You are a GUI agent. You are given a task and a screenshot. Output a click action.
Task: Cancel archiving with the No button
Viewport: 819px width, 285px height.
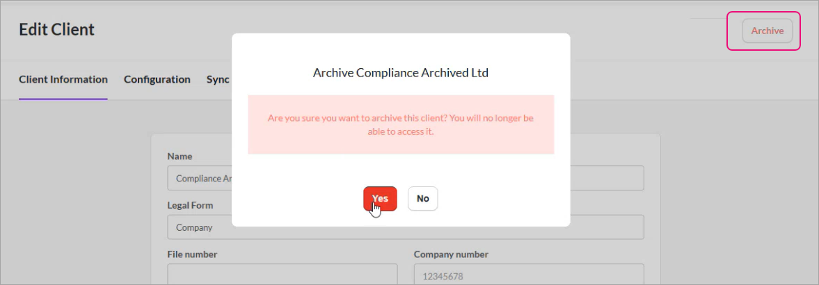422,199
